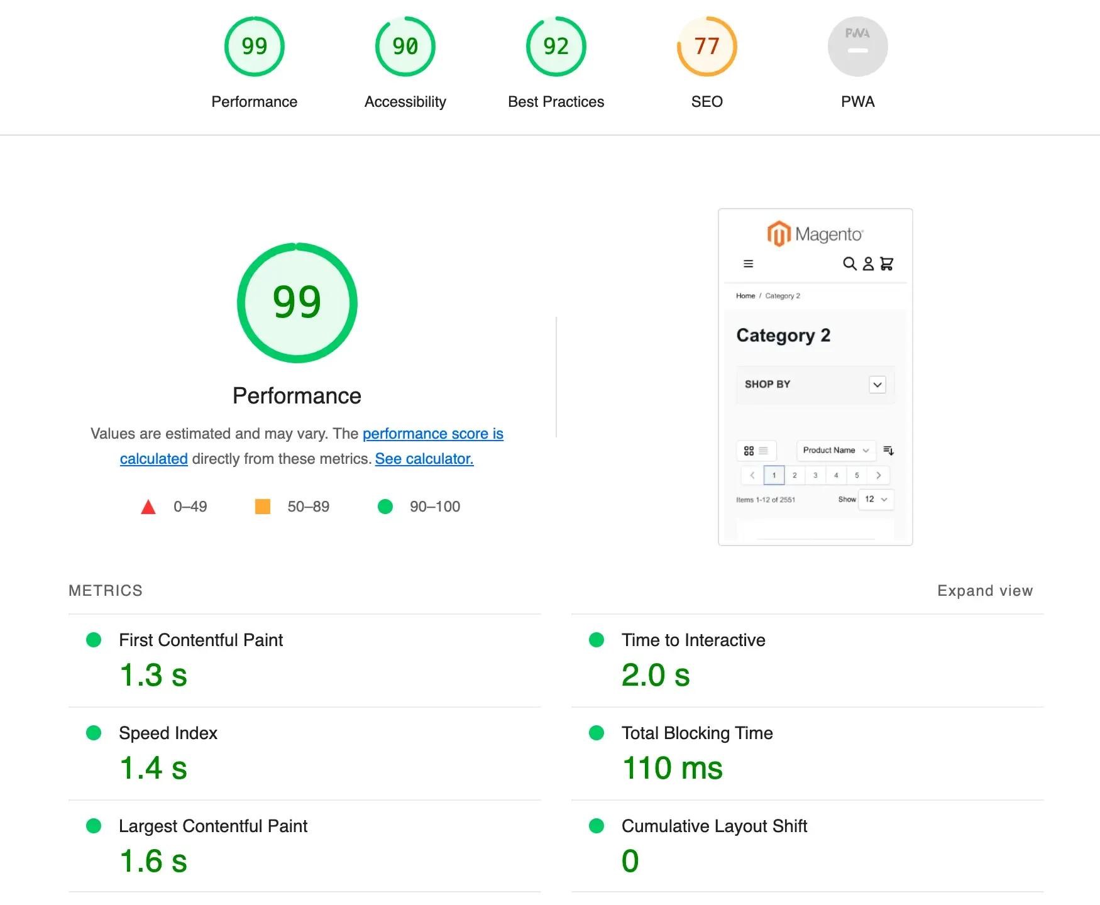The height and width of the screenshot is (905, 1100).
Task: Switch to list view mode in preview
Action: tap(764, 451)
